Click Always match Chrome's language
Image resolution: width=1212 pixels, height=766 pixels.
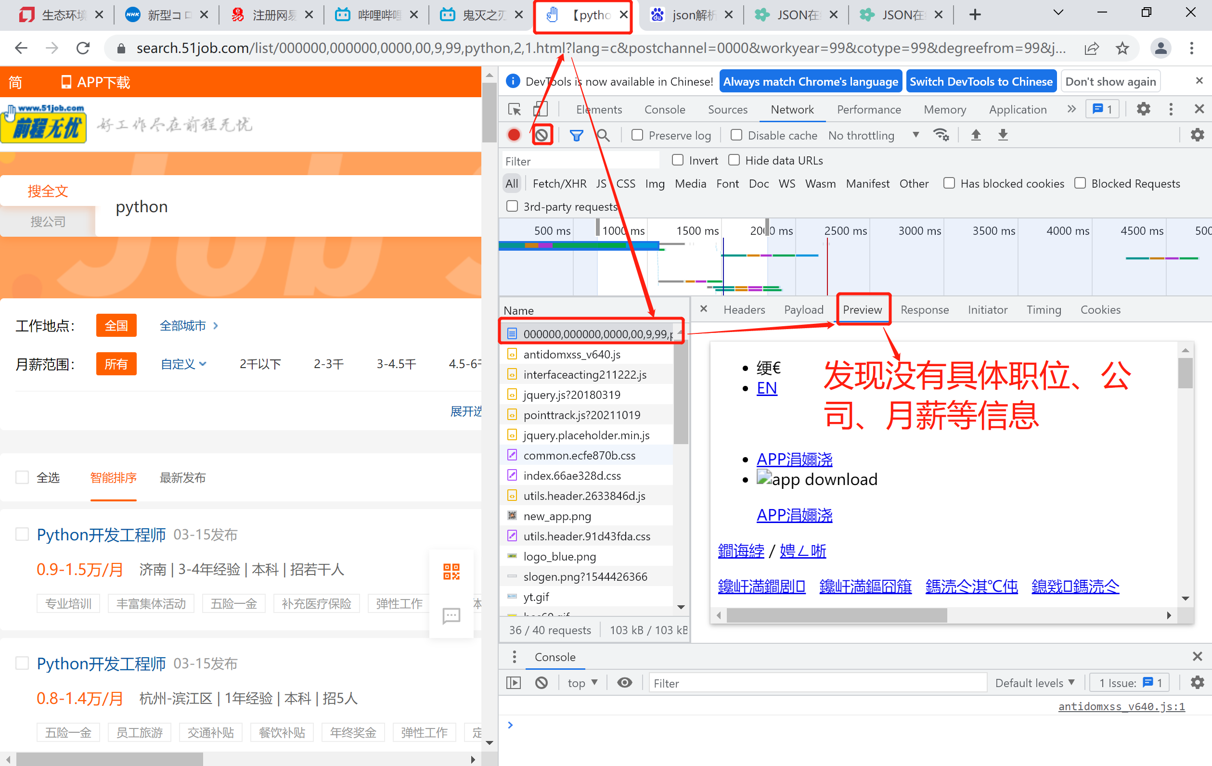point(811,81)
